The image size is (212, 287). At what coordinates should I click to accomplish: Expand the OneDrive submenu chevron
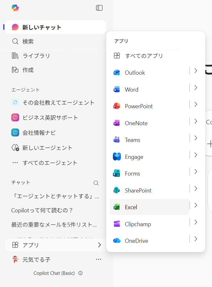click(196, 239)
